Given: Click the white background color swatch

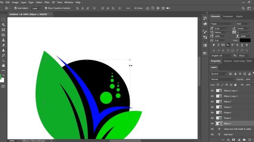Looking at the screenshot, I should coord(2,80).
